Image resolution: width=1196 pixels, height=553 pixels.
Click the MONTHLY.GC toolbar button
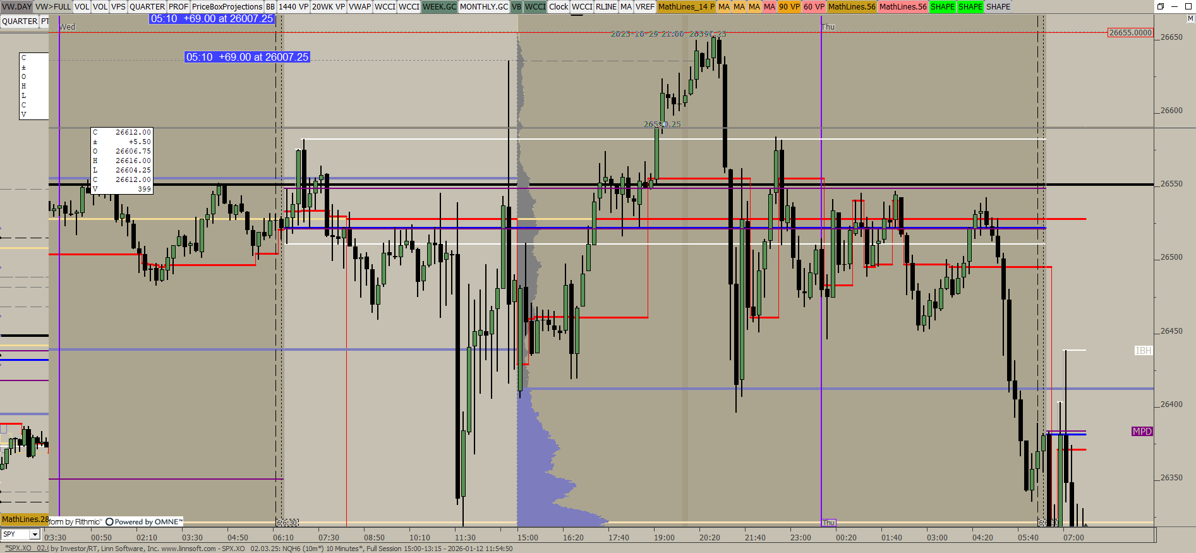483,7
